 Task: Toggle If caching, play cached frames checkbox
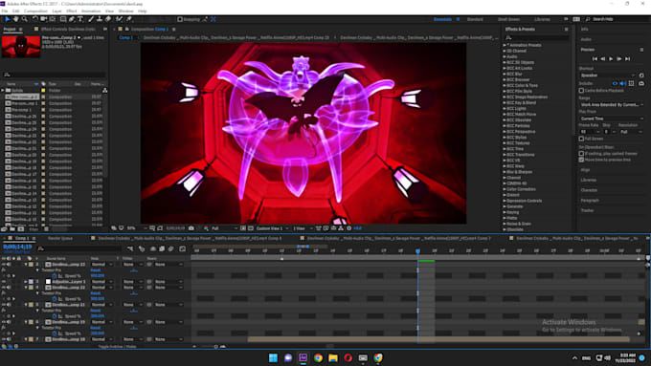point(581,153)
